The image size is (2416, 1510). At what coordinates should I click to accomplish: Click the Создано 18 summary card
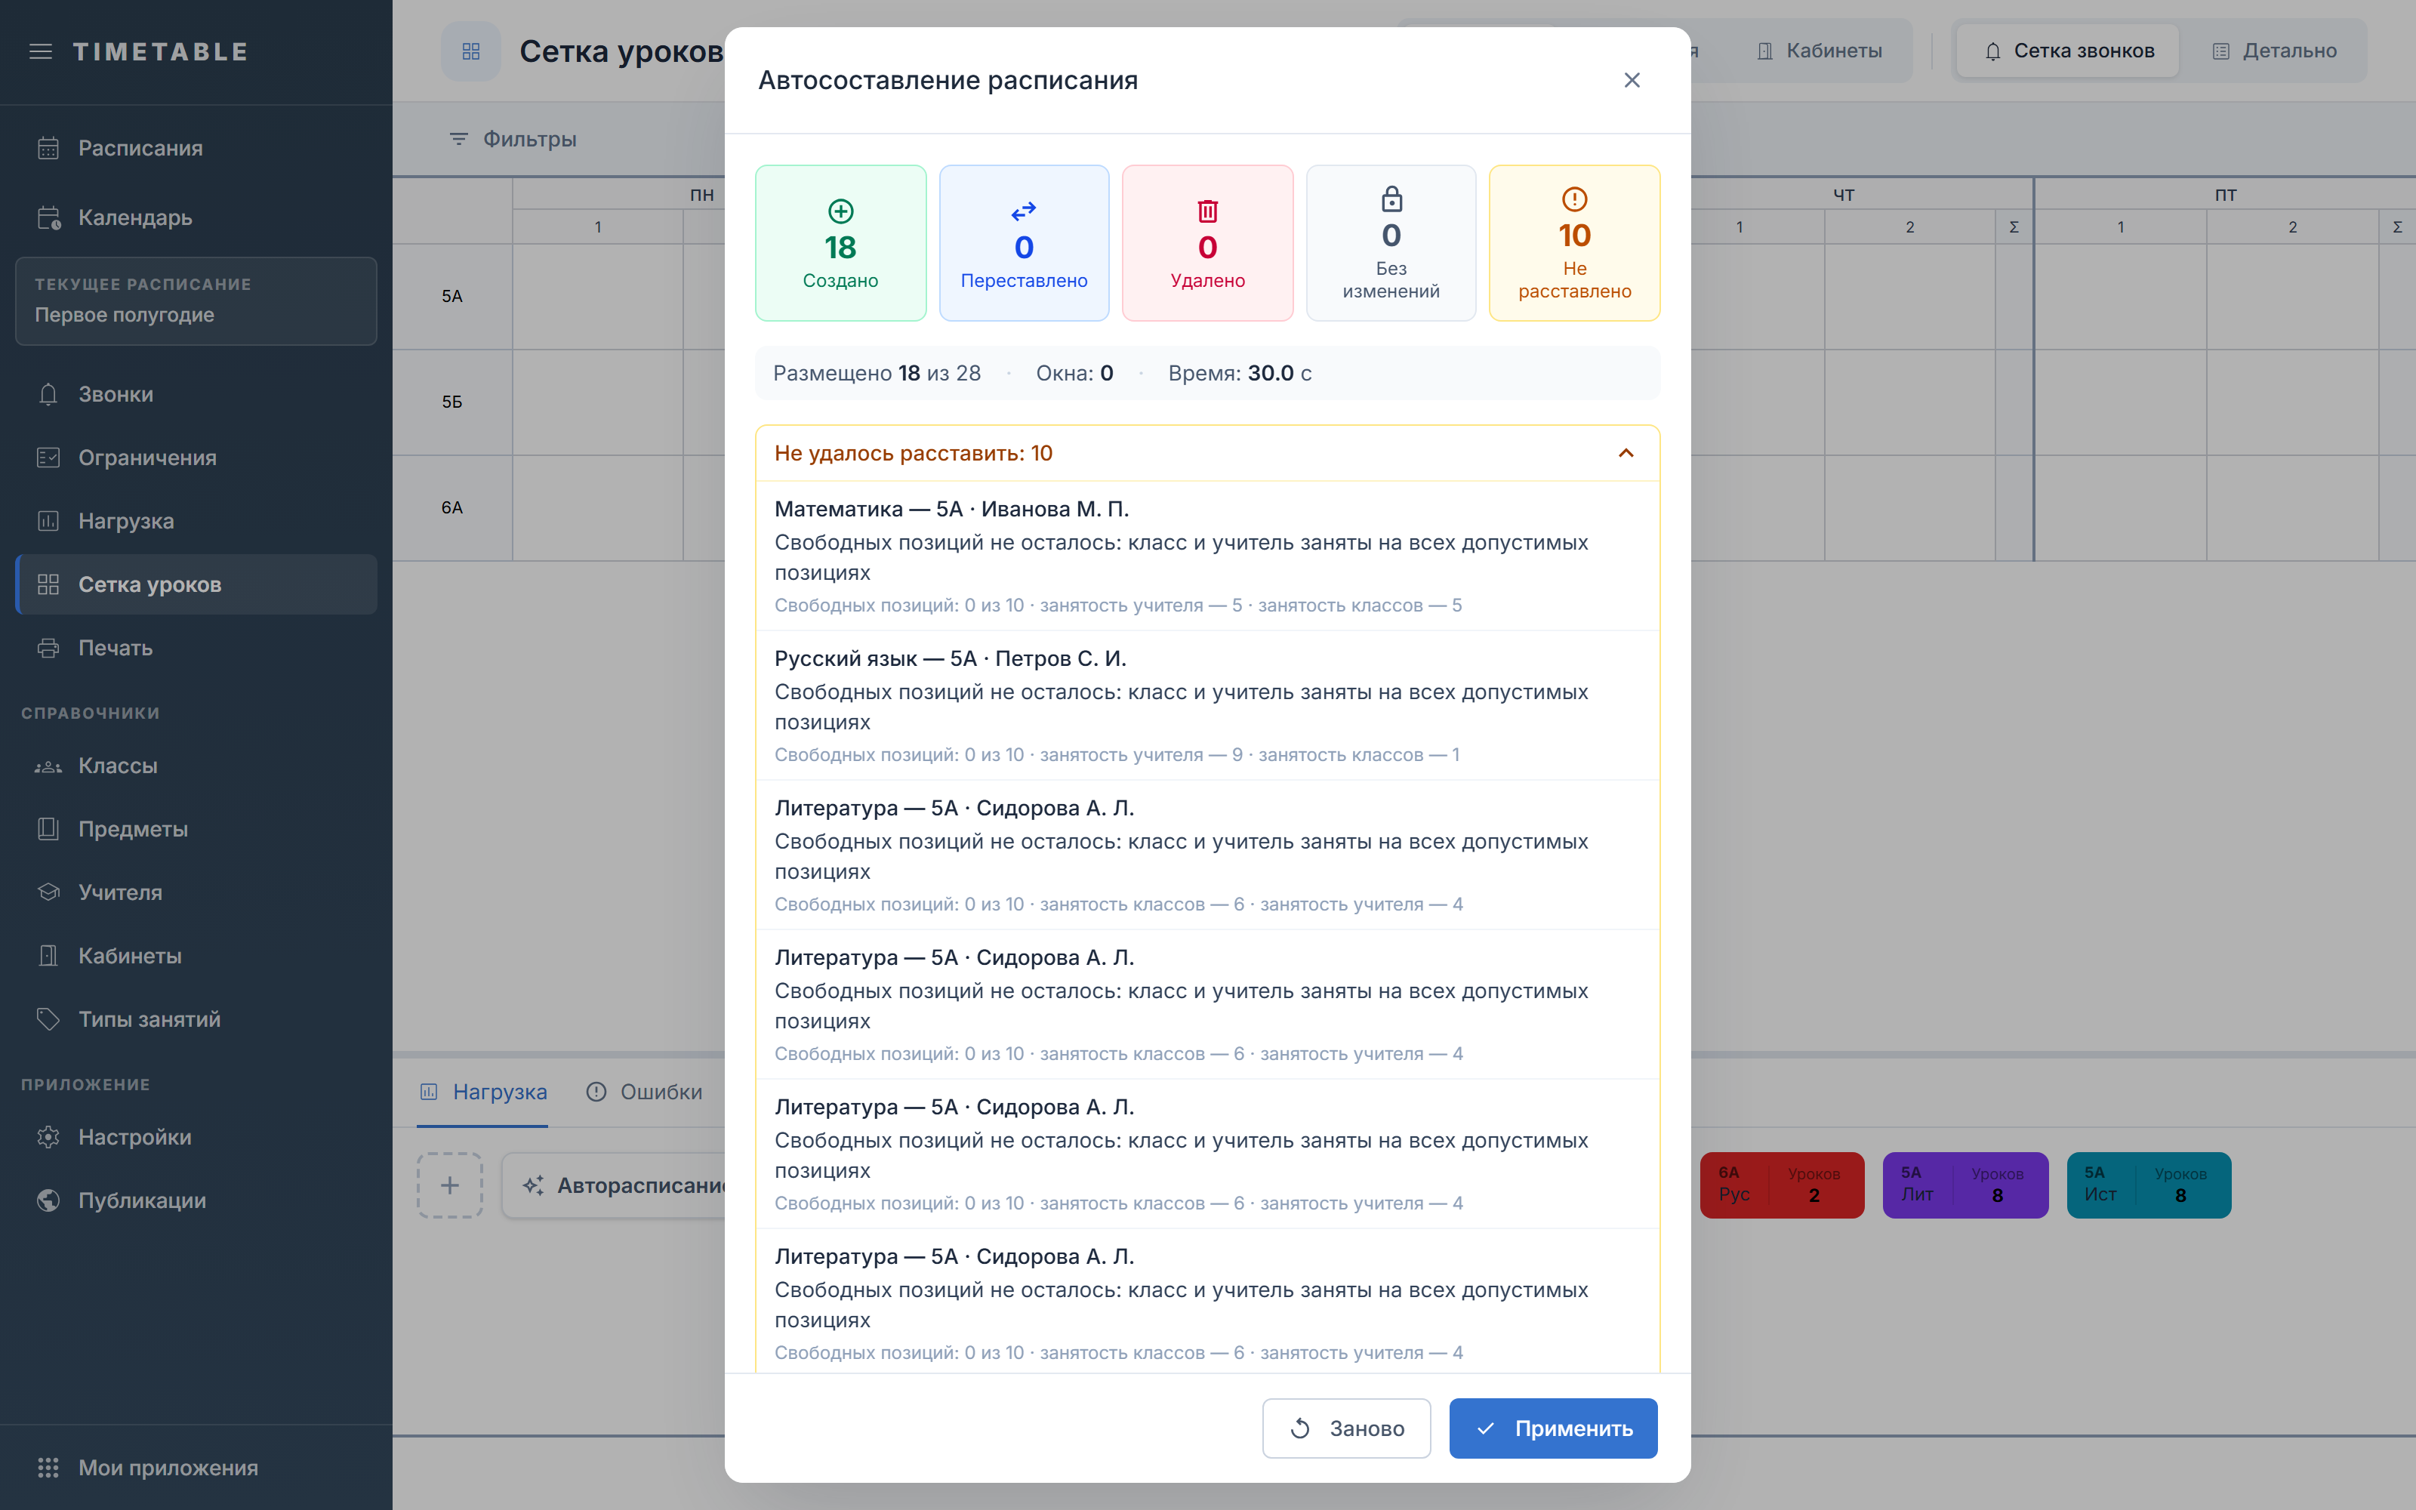(840, 242)
